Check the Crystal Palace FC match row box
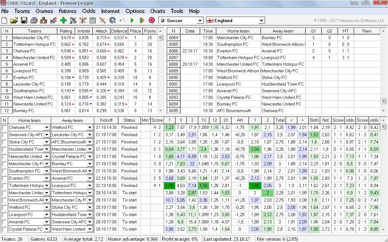This screenshot has height=242, width=388. click(x=4, y=229)
